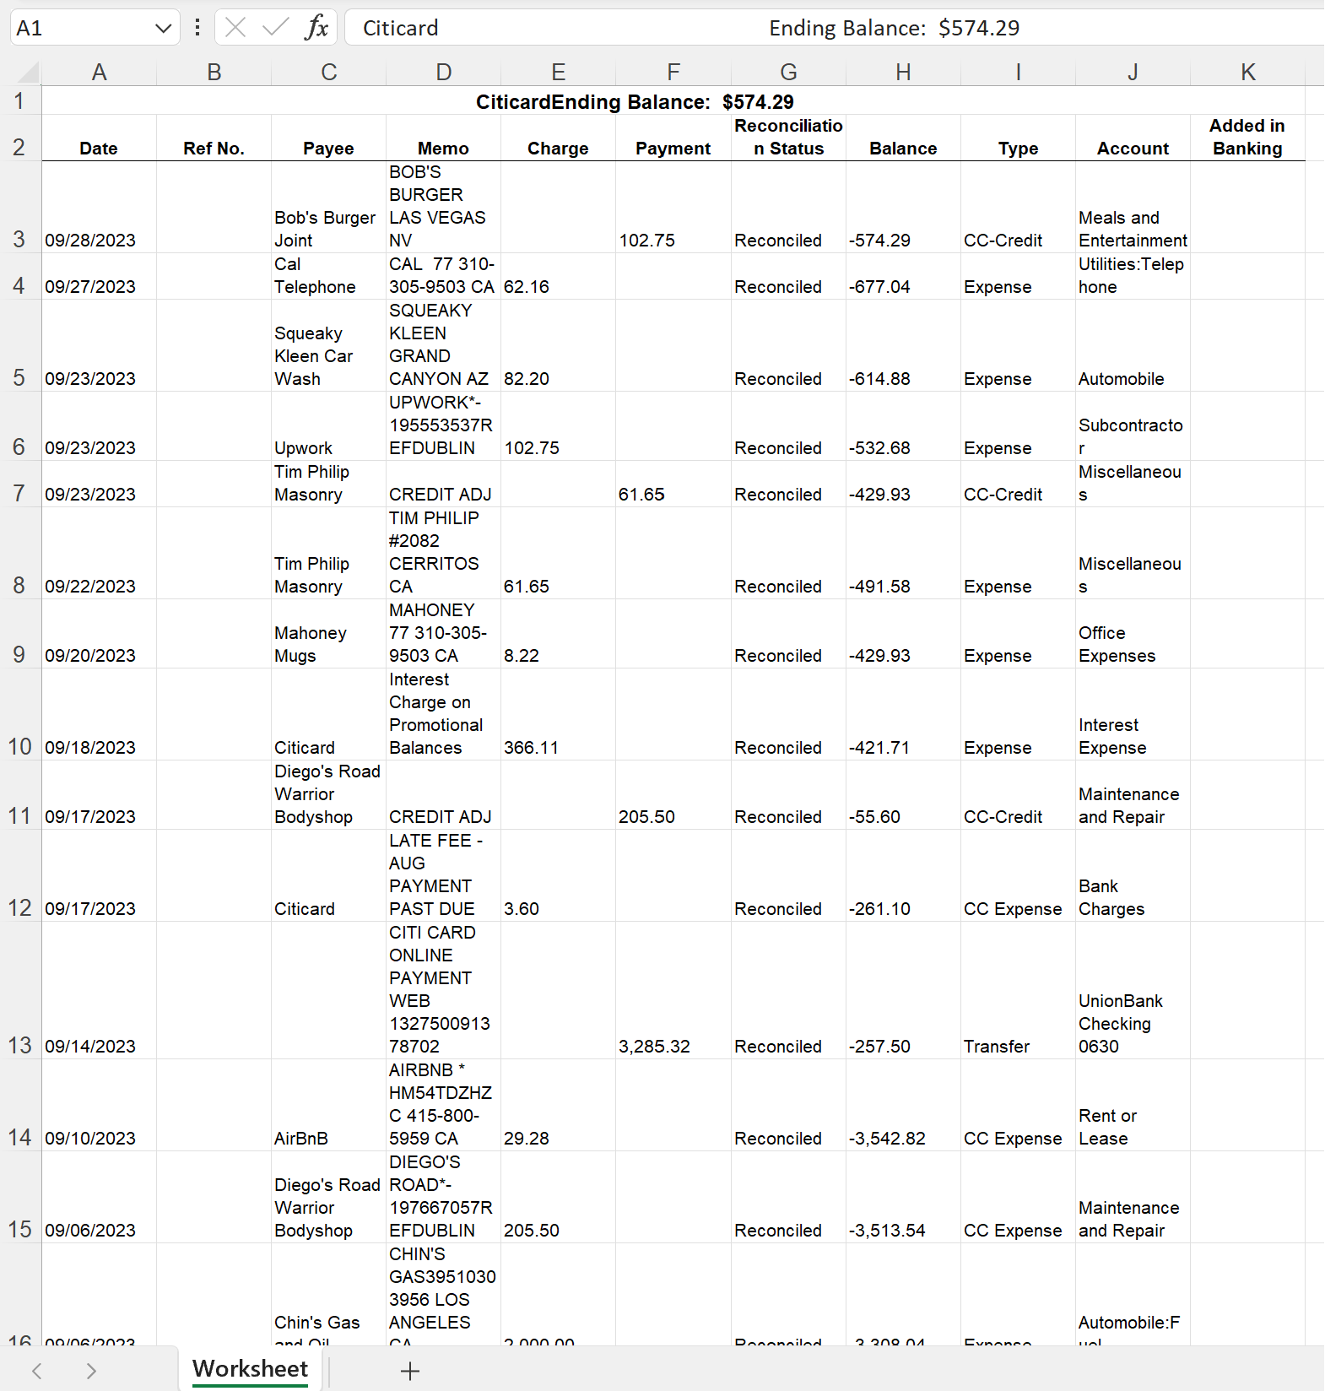Click the Ref No. heading cell
The height and width of the screenshot is (1391, 1325).
click(214, 138)
